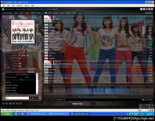Click the Wikipedia W icon

pos(152,9)
